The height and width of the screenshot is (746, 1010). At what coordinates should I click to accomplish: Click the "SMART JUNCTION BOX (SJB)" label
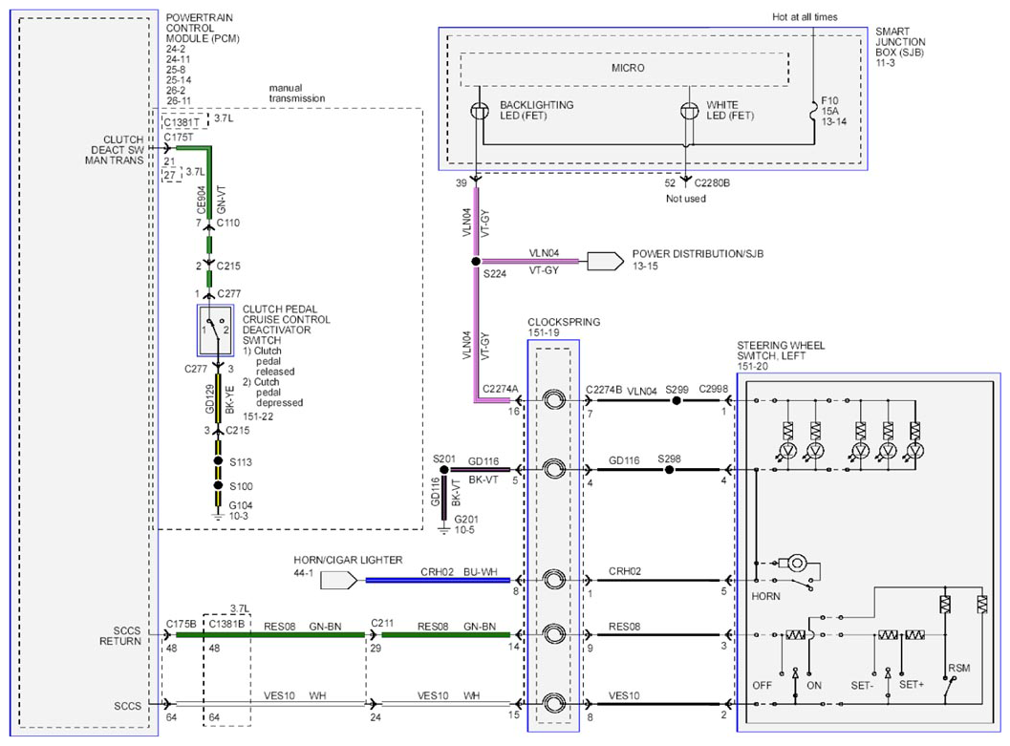[900, 42]
